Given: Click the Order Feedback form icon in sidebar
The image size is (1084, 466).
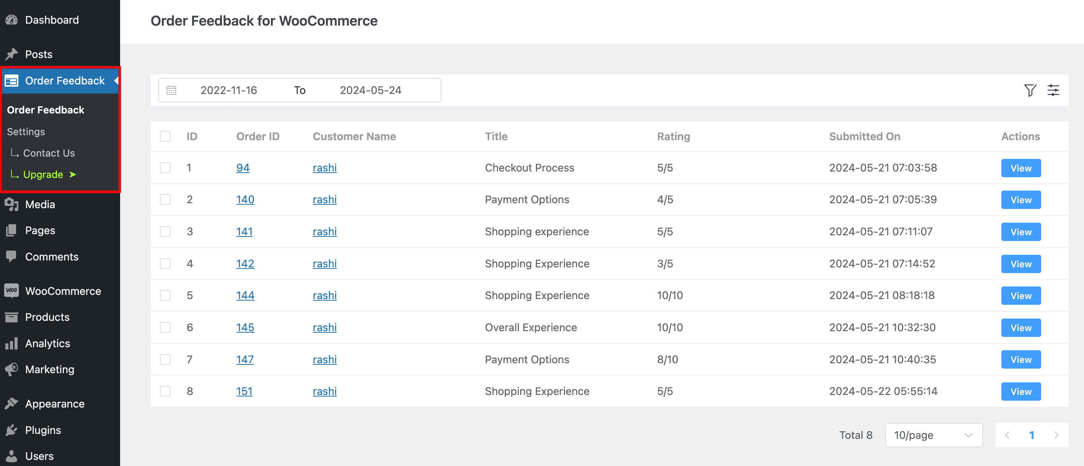Looking at the screenshot, I should point(11,81).
